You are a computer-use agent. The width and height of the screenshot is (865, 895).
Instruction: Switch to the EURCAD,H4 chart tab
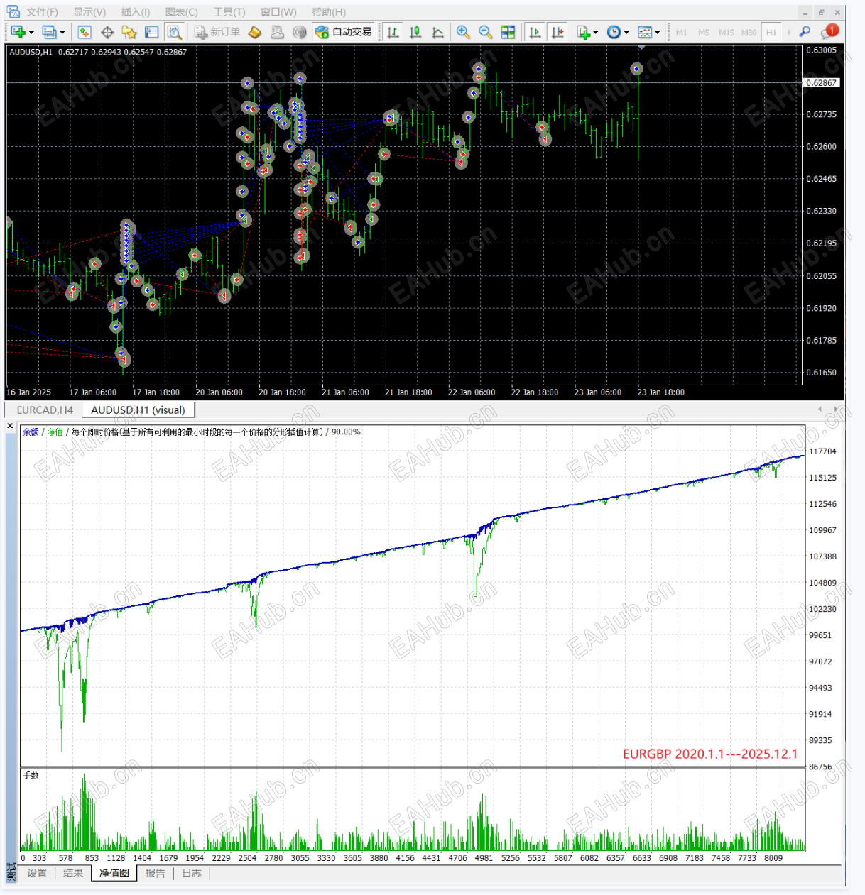45,410
